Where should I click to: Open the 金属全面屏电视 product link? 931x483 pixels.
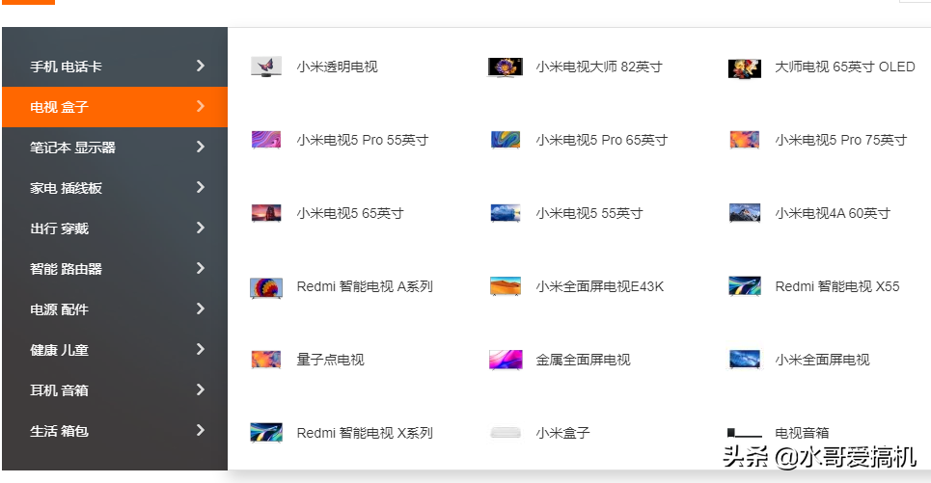[x=583, y=360]
